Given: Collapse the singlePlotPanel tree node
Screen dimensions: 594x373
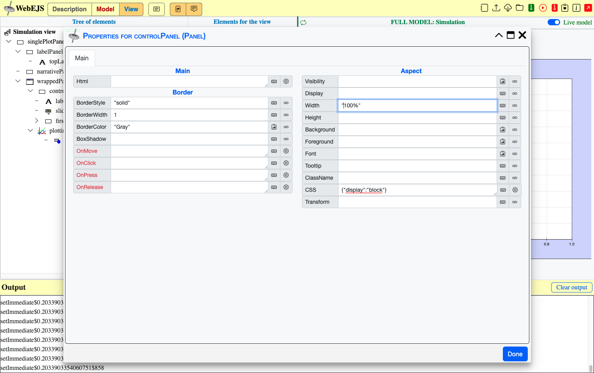Looking at the screenshot, I should coord(9,41).
